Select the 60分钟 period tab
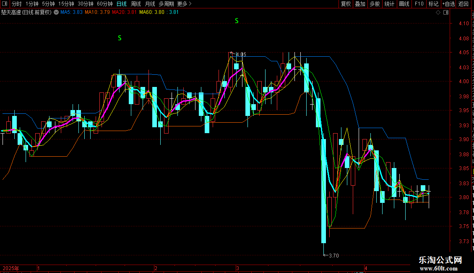 [x=105, y=4]
